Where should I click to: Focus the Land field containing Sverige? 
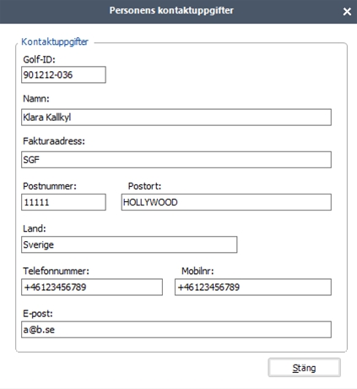[x=129, y=244]
